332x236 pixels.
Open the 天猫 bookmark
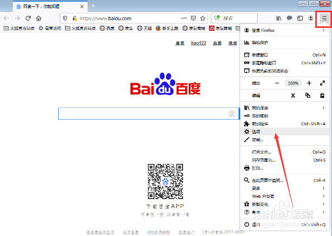pyautogui.click(x=144, y=29)
